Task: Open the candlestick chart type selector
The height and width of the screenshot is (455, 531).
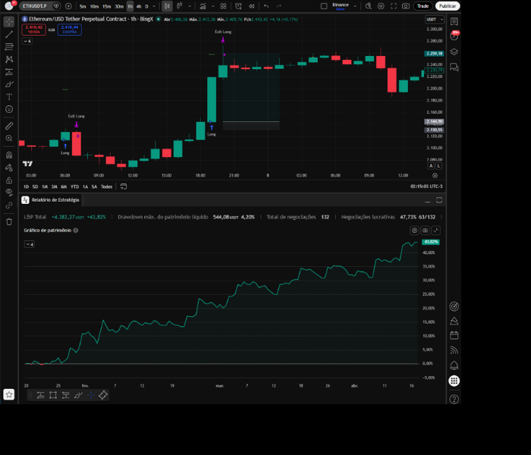Action: [x=167, y=6]
